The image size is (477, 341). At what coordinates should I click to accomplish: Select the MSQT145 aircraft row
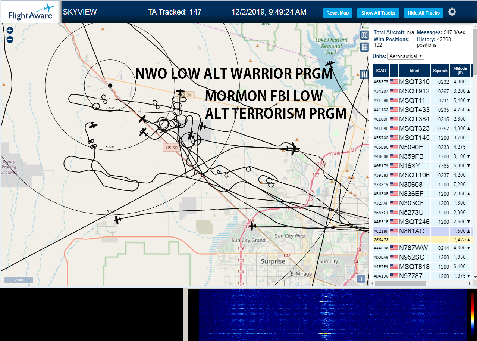[423, 137]
